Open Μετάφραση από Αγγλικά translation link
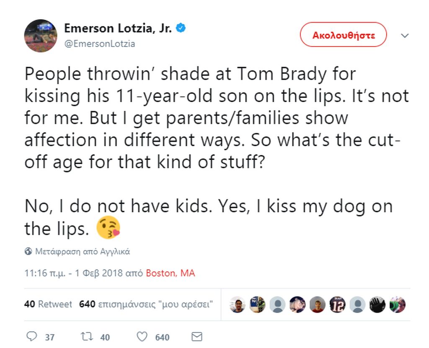 coord(83,251)
